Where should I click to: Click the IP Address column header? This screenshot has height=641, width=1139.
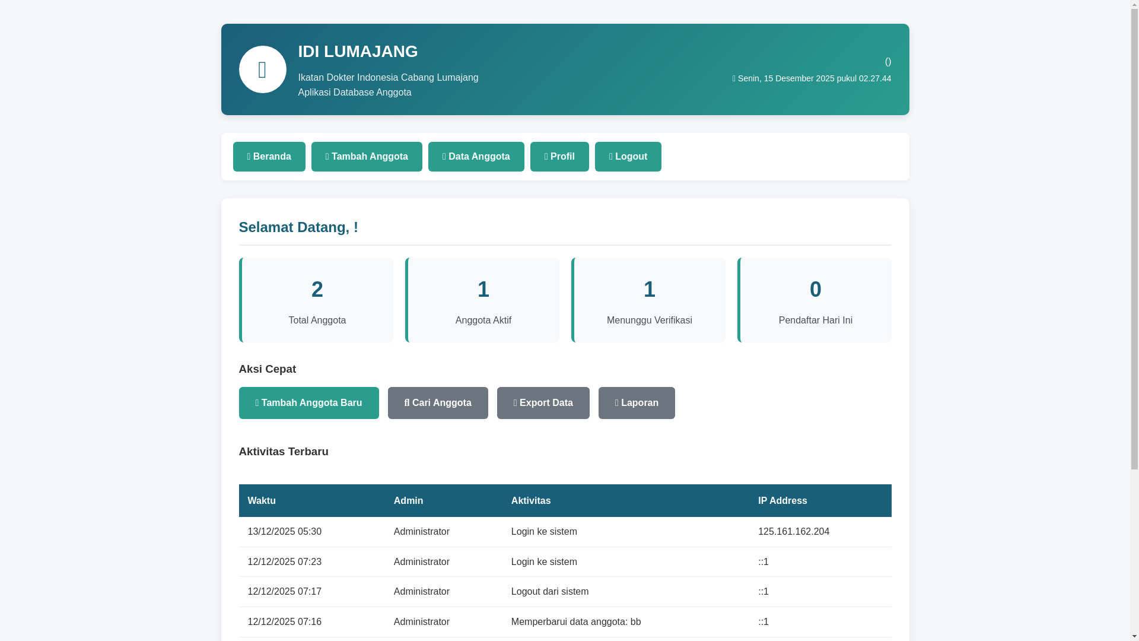pyautogui.click(x=820, y=501)
